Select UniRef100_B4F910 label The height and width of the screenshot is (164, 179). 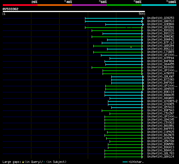(161, 83)
